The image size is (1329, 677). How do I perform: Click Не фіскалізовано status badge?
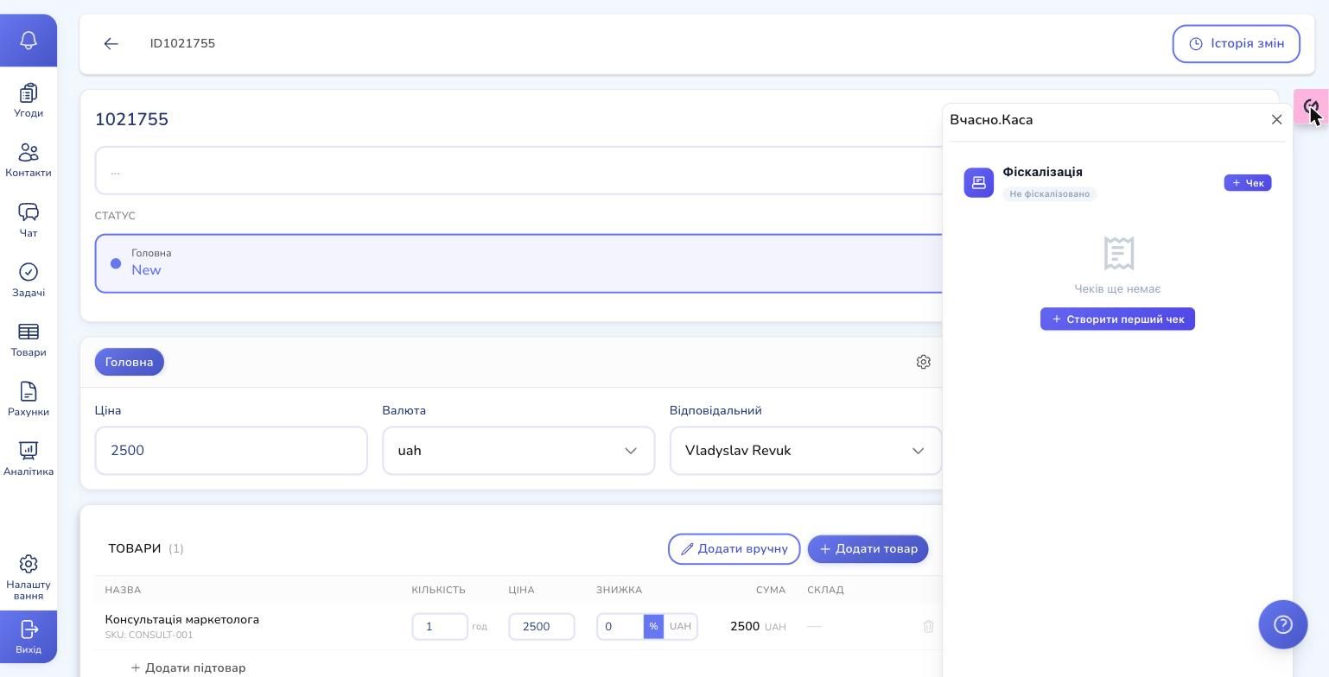coord(1050,193)
